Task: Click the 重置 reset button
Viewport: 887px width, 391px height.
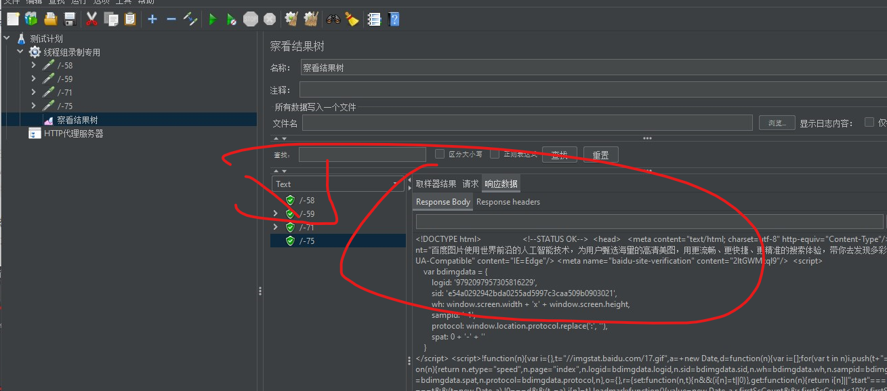Action: tap(600, 155)
